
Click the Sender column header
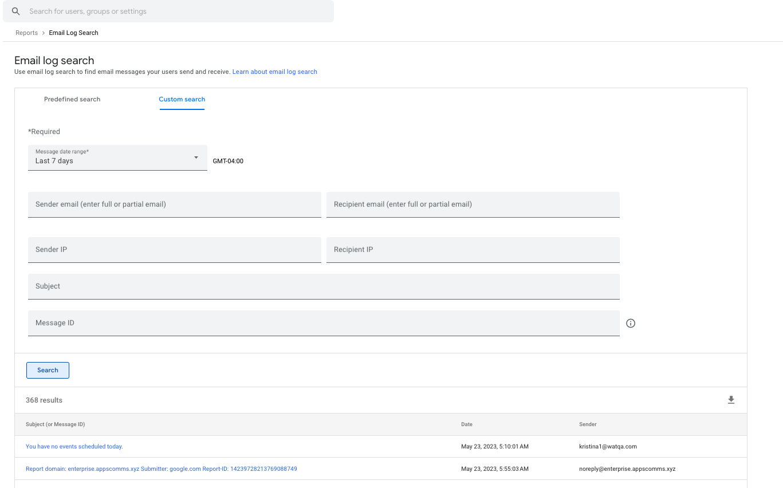[588, 424]
